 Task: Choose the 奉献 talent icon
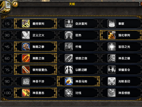112,24
